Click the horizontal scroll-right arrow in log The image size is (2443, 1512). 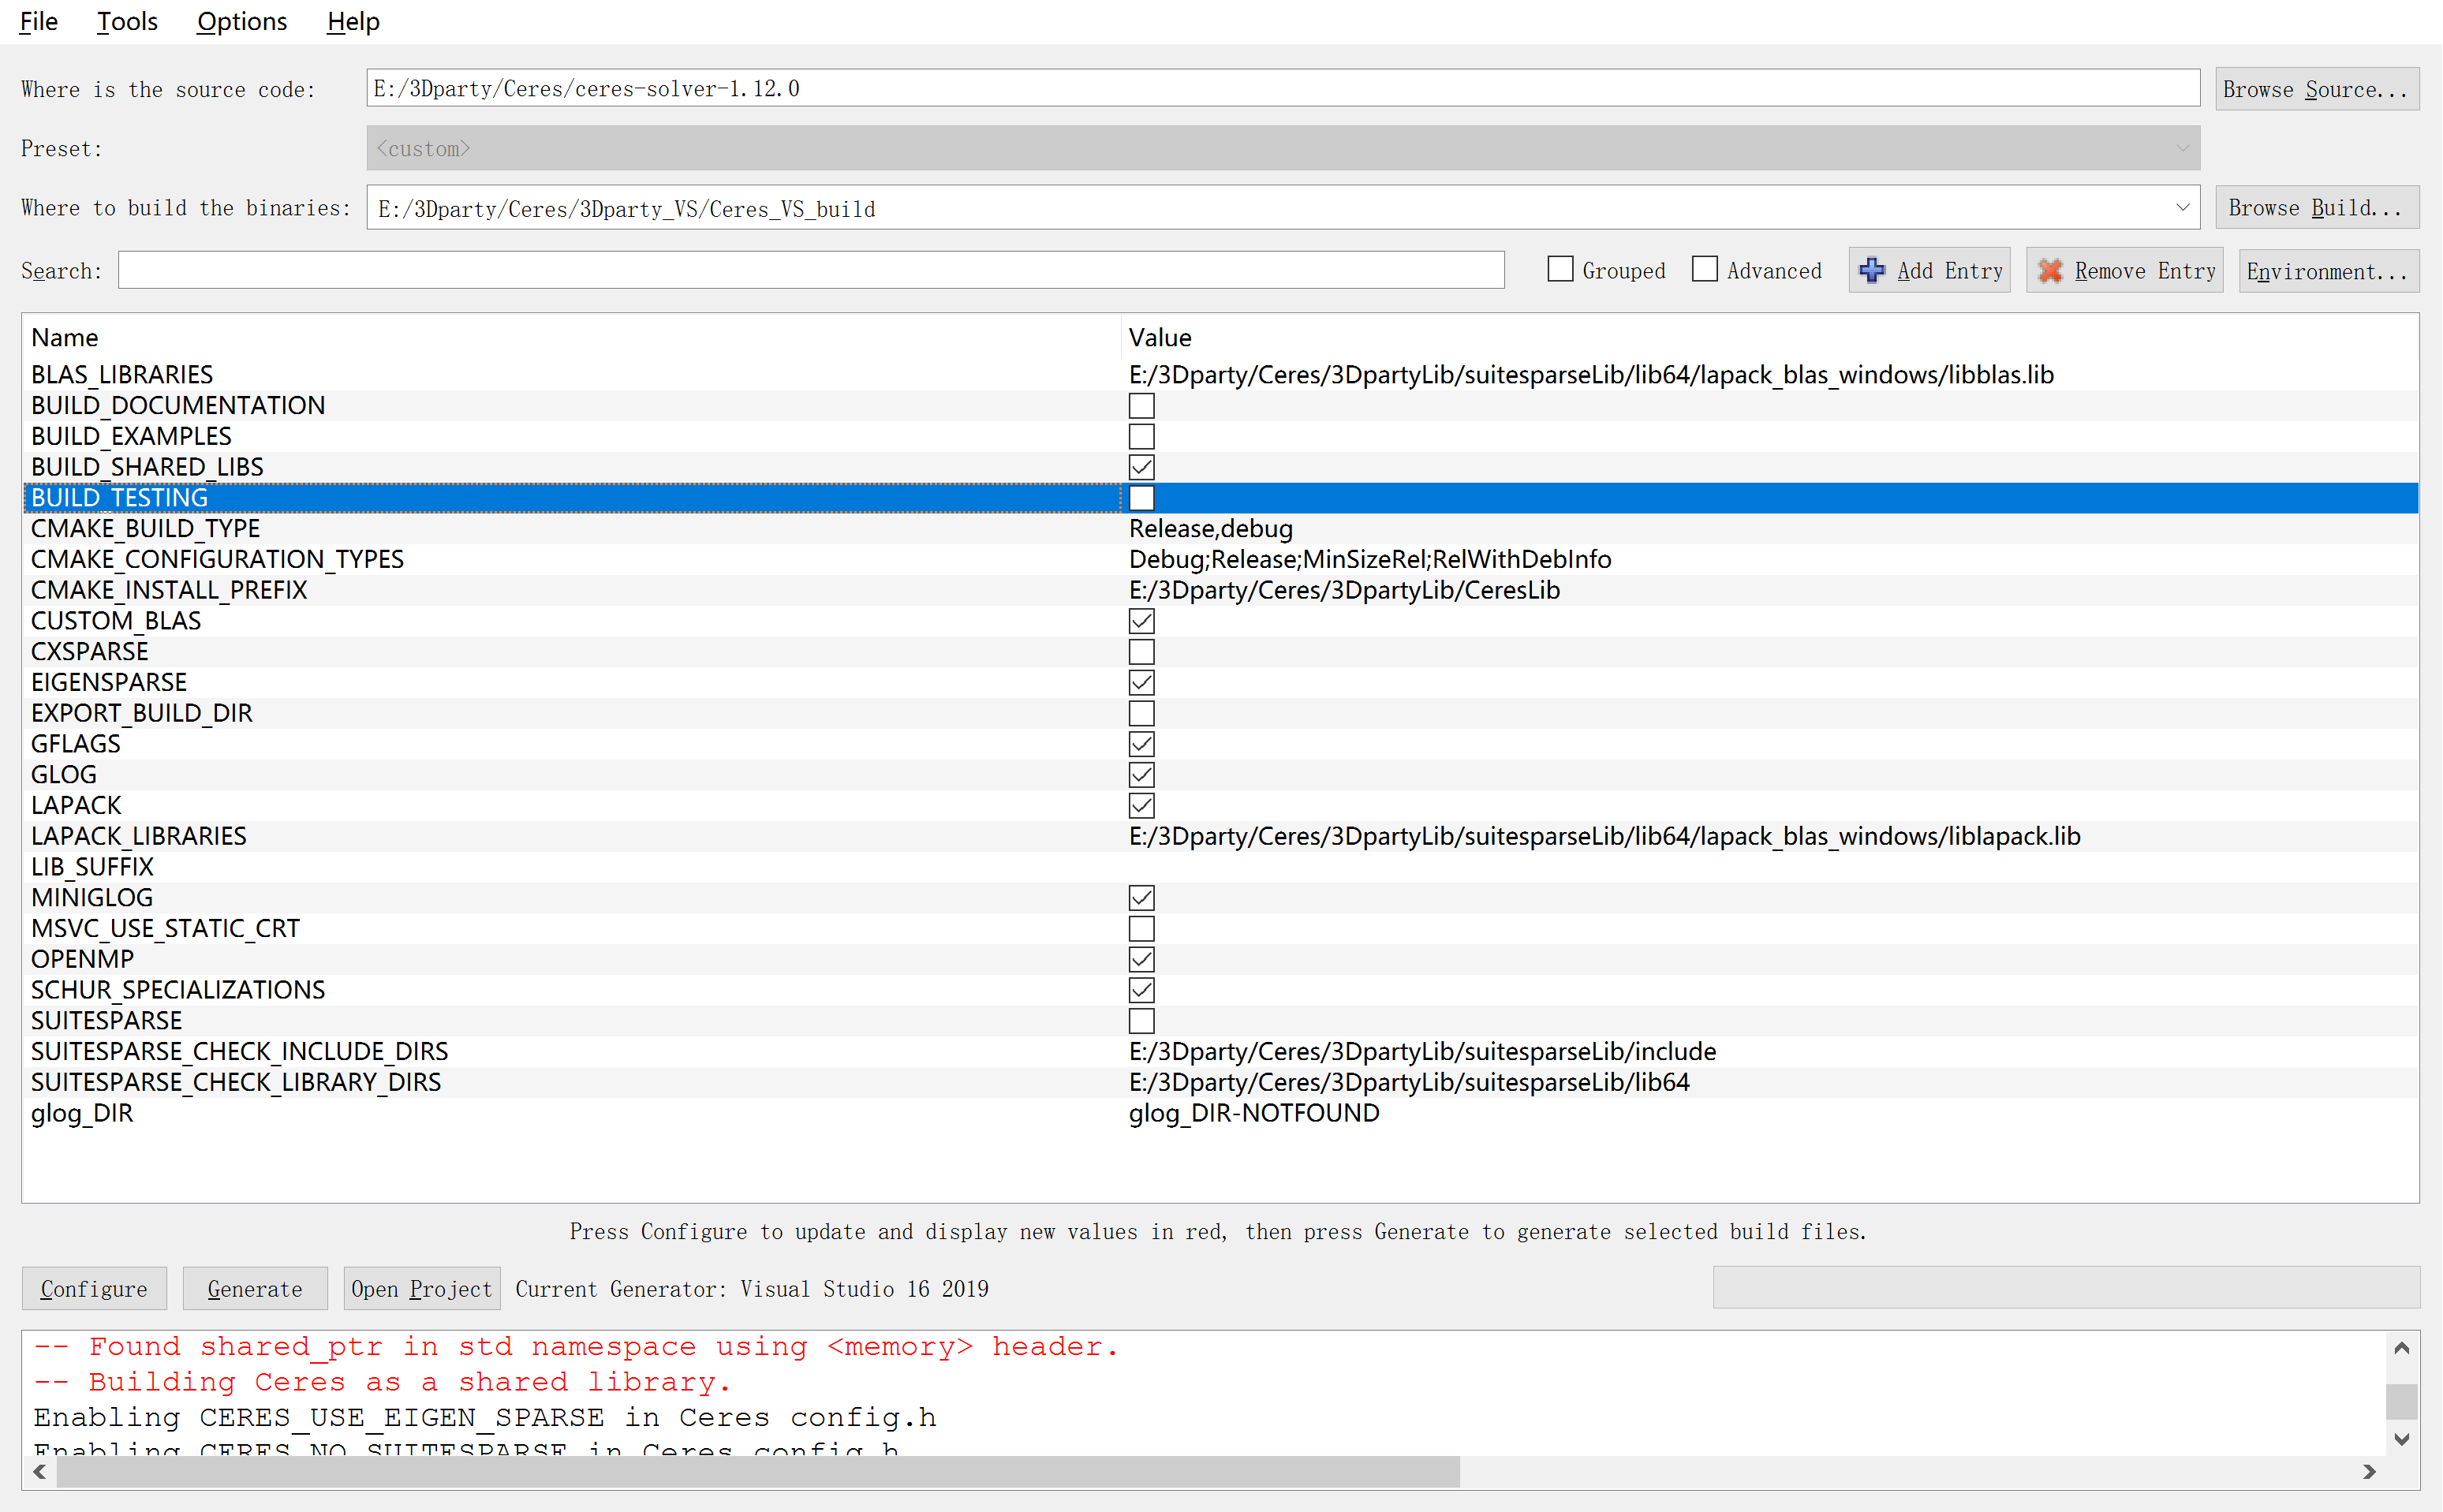[x=2369, y=1471]
